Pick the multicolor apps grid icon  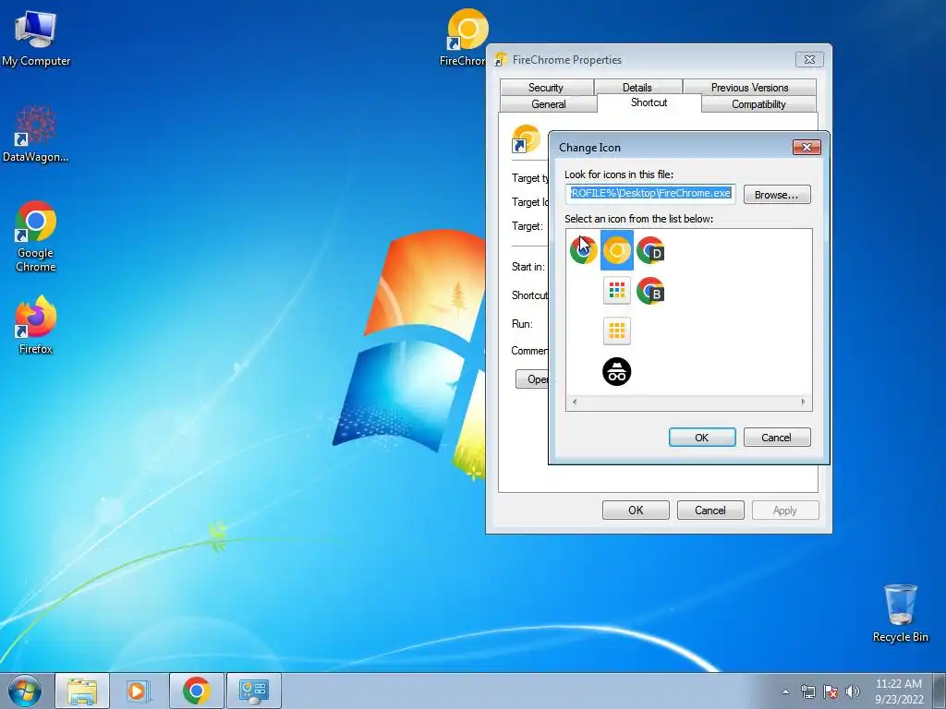616,291
